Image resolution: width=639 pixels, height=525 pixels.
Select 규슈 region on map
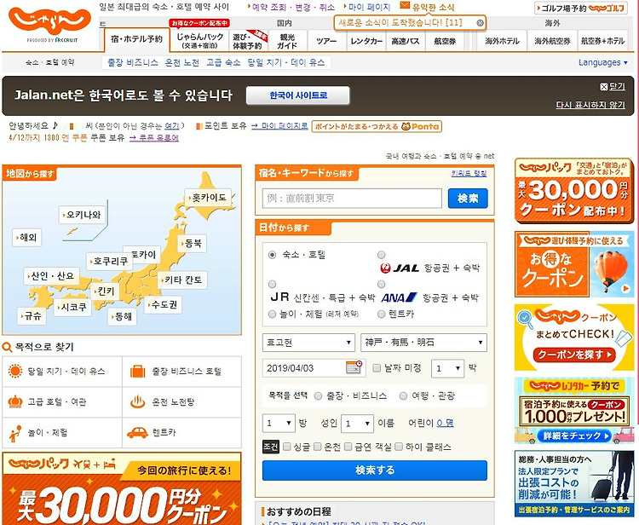pos(32,316)
